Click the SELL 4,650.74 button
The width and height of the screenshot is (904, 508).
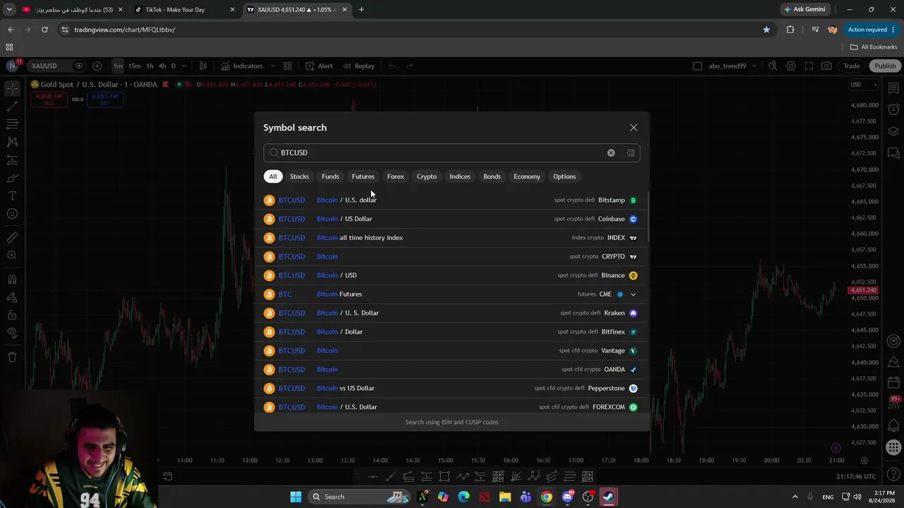click(x=49, y=99)
